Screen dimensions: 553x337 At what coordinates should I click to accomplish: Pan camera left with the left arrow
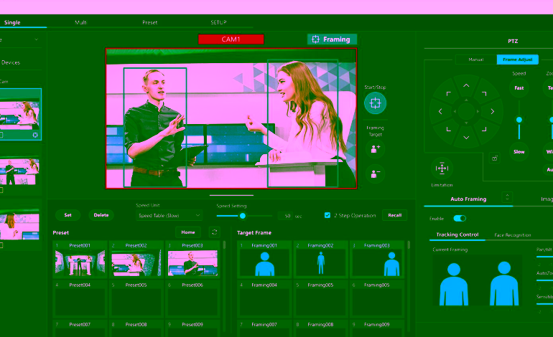pyautogui.click(x=440, y=111)
